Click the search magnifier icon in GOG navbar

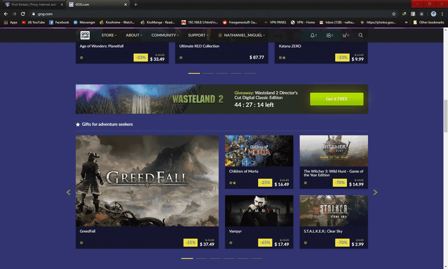(x=361, y=35)
